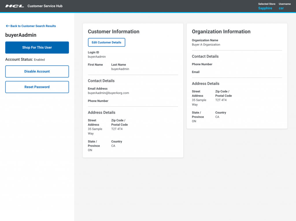
Task: Click the Organization Information card title
Action: point(221,32)
